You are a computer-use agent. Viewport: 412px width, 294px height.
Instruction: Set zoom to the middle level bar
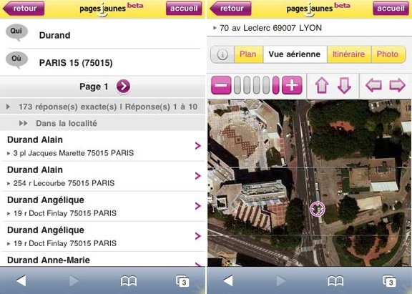click(x=257, y=85)
